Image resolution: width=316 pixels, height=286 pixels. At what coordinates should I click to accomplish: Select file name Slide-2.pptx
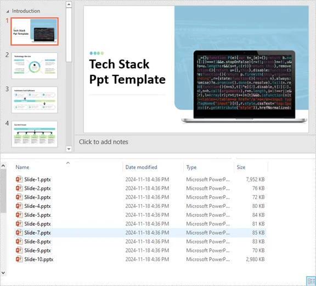37,189
